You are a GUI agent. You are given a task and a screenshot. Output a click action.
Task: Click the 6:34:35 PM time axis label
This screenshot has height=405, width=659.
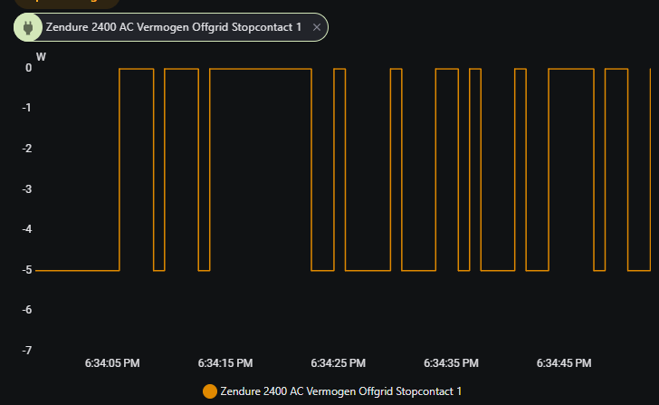click(x=451, y=363)
